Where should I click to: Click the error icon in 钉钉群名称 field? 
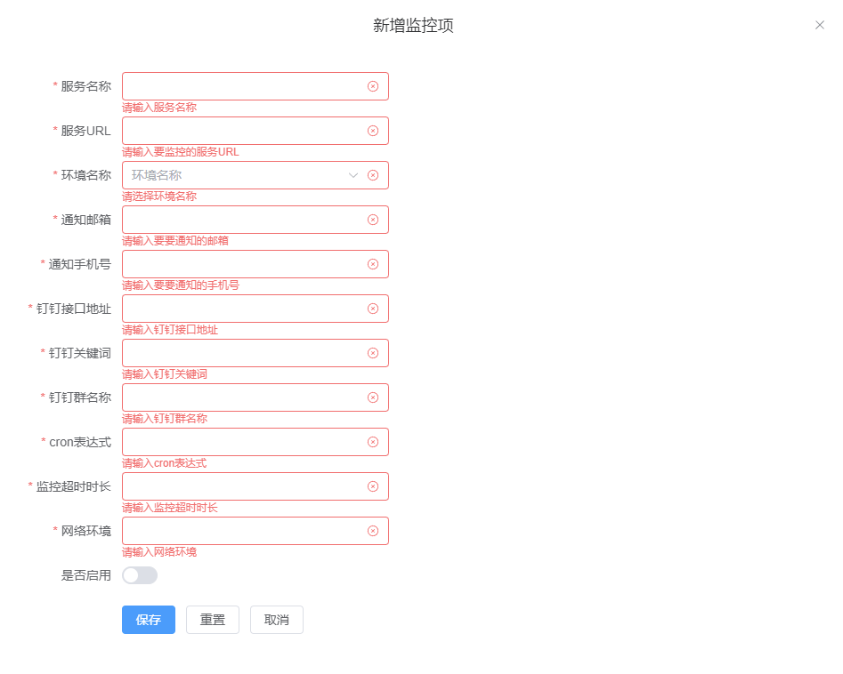[x=373, y=397]
